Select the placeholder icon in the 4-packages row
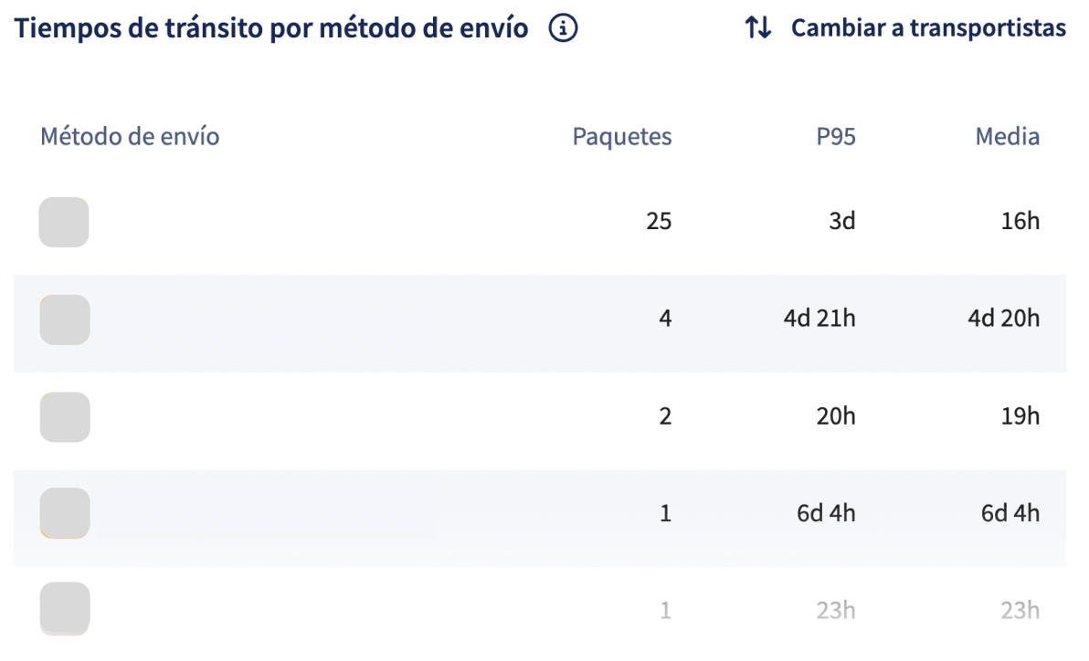 click(65, 320)
